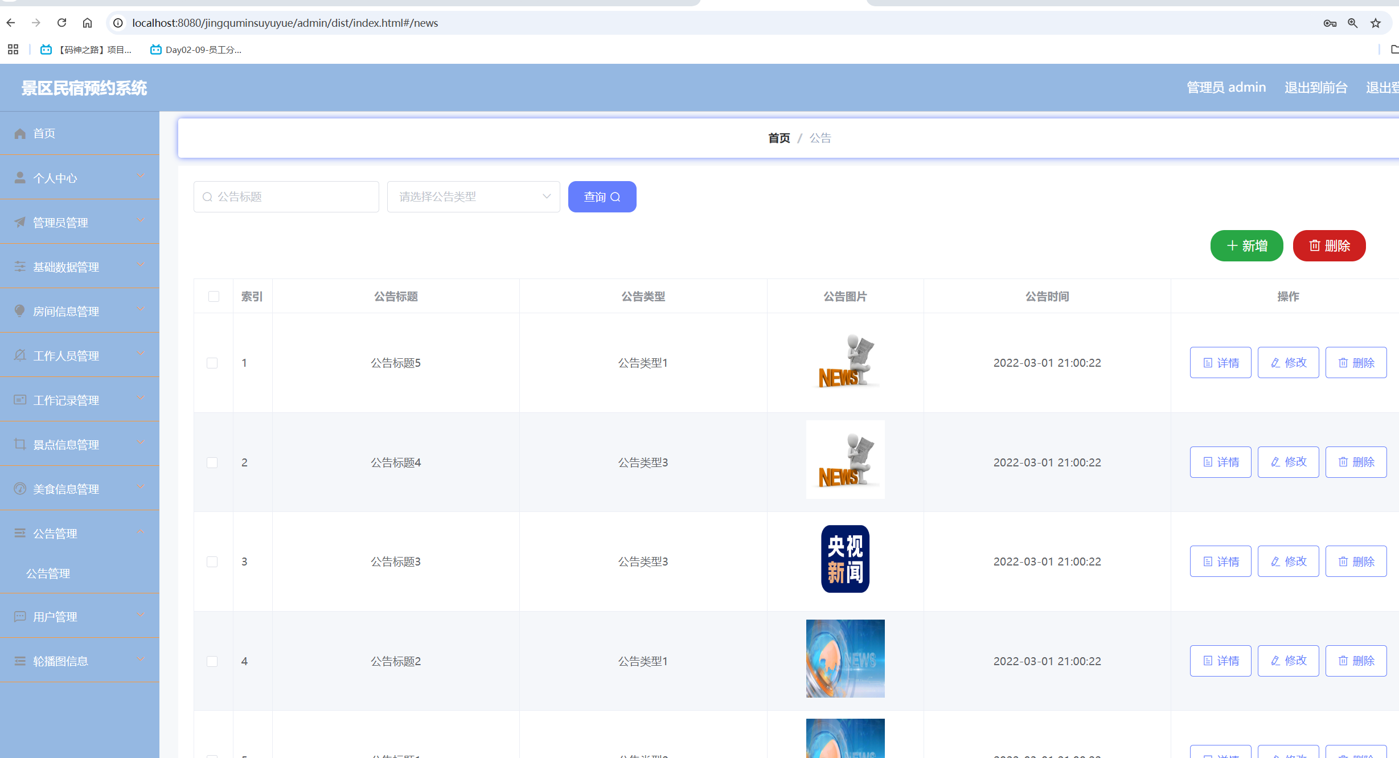Expand the 工作人员管理 chevron
Image resolution: width=1399 pixels, height=758 pixels.
pyautogui.click(x=141, y=354)
